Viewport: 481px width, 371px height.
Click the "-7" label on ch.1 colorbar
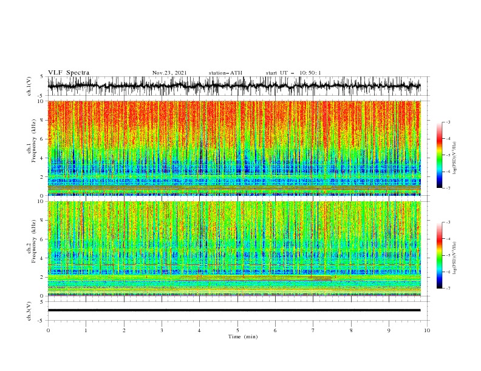(x=448, y=188)
